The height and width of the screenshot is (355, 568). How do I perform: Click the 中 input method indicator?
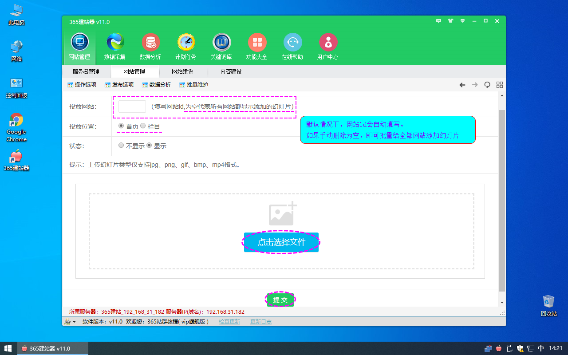tap(541, 348)
